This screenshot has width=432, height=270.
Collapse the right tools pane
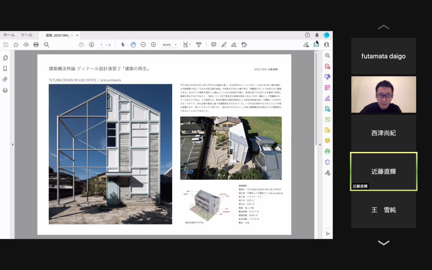click(328, 234)
